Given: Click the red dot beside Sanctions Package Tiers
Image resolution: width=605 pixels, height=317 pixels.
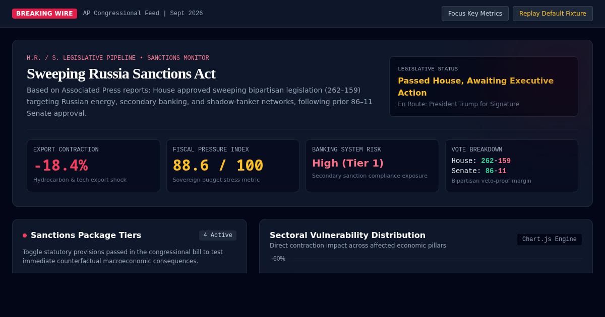Looking at the screenshot, I should (25, 235).
